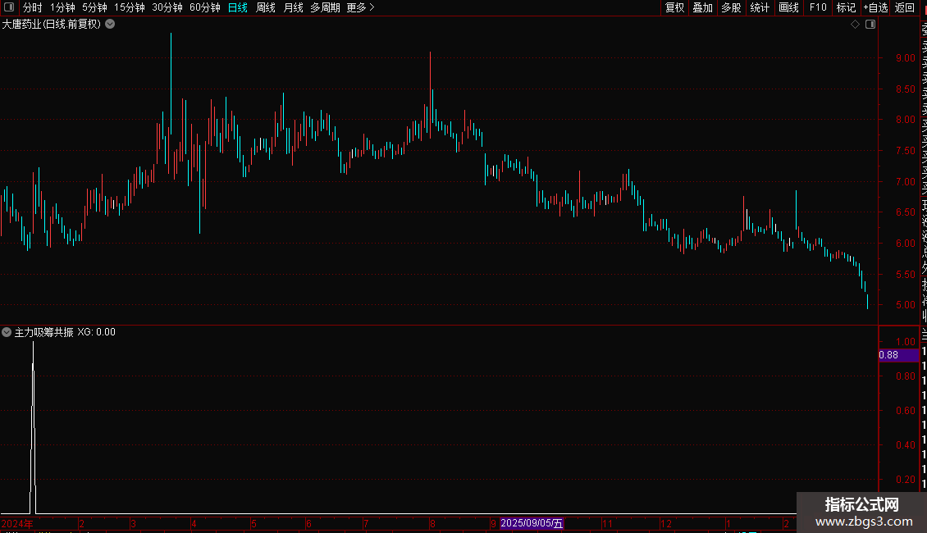Screen dimensions: 927x533
Task: Toggle the left side panel icon
Action: (9, 7)
